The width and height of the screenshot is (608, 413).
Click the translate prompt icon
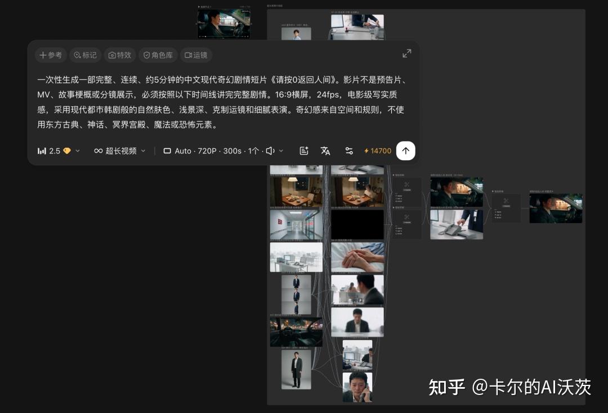(326, 151)
